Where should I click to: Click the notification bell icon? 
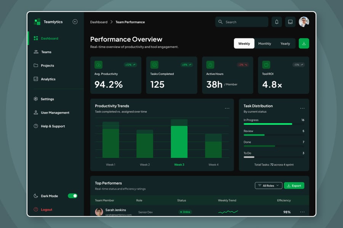click(x=277, y=22)
